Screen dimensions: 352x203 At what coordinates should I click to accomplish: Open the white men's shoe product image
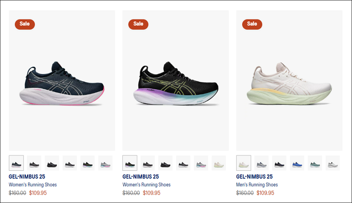(x=289, y=81)
